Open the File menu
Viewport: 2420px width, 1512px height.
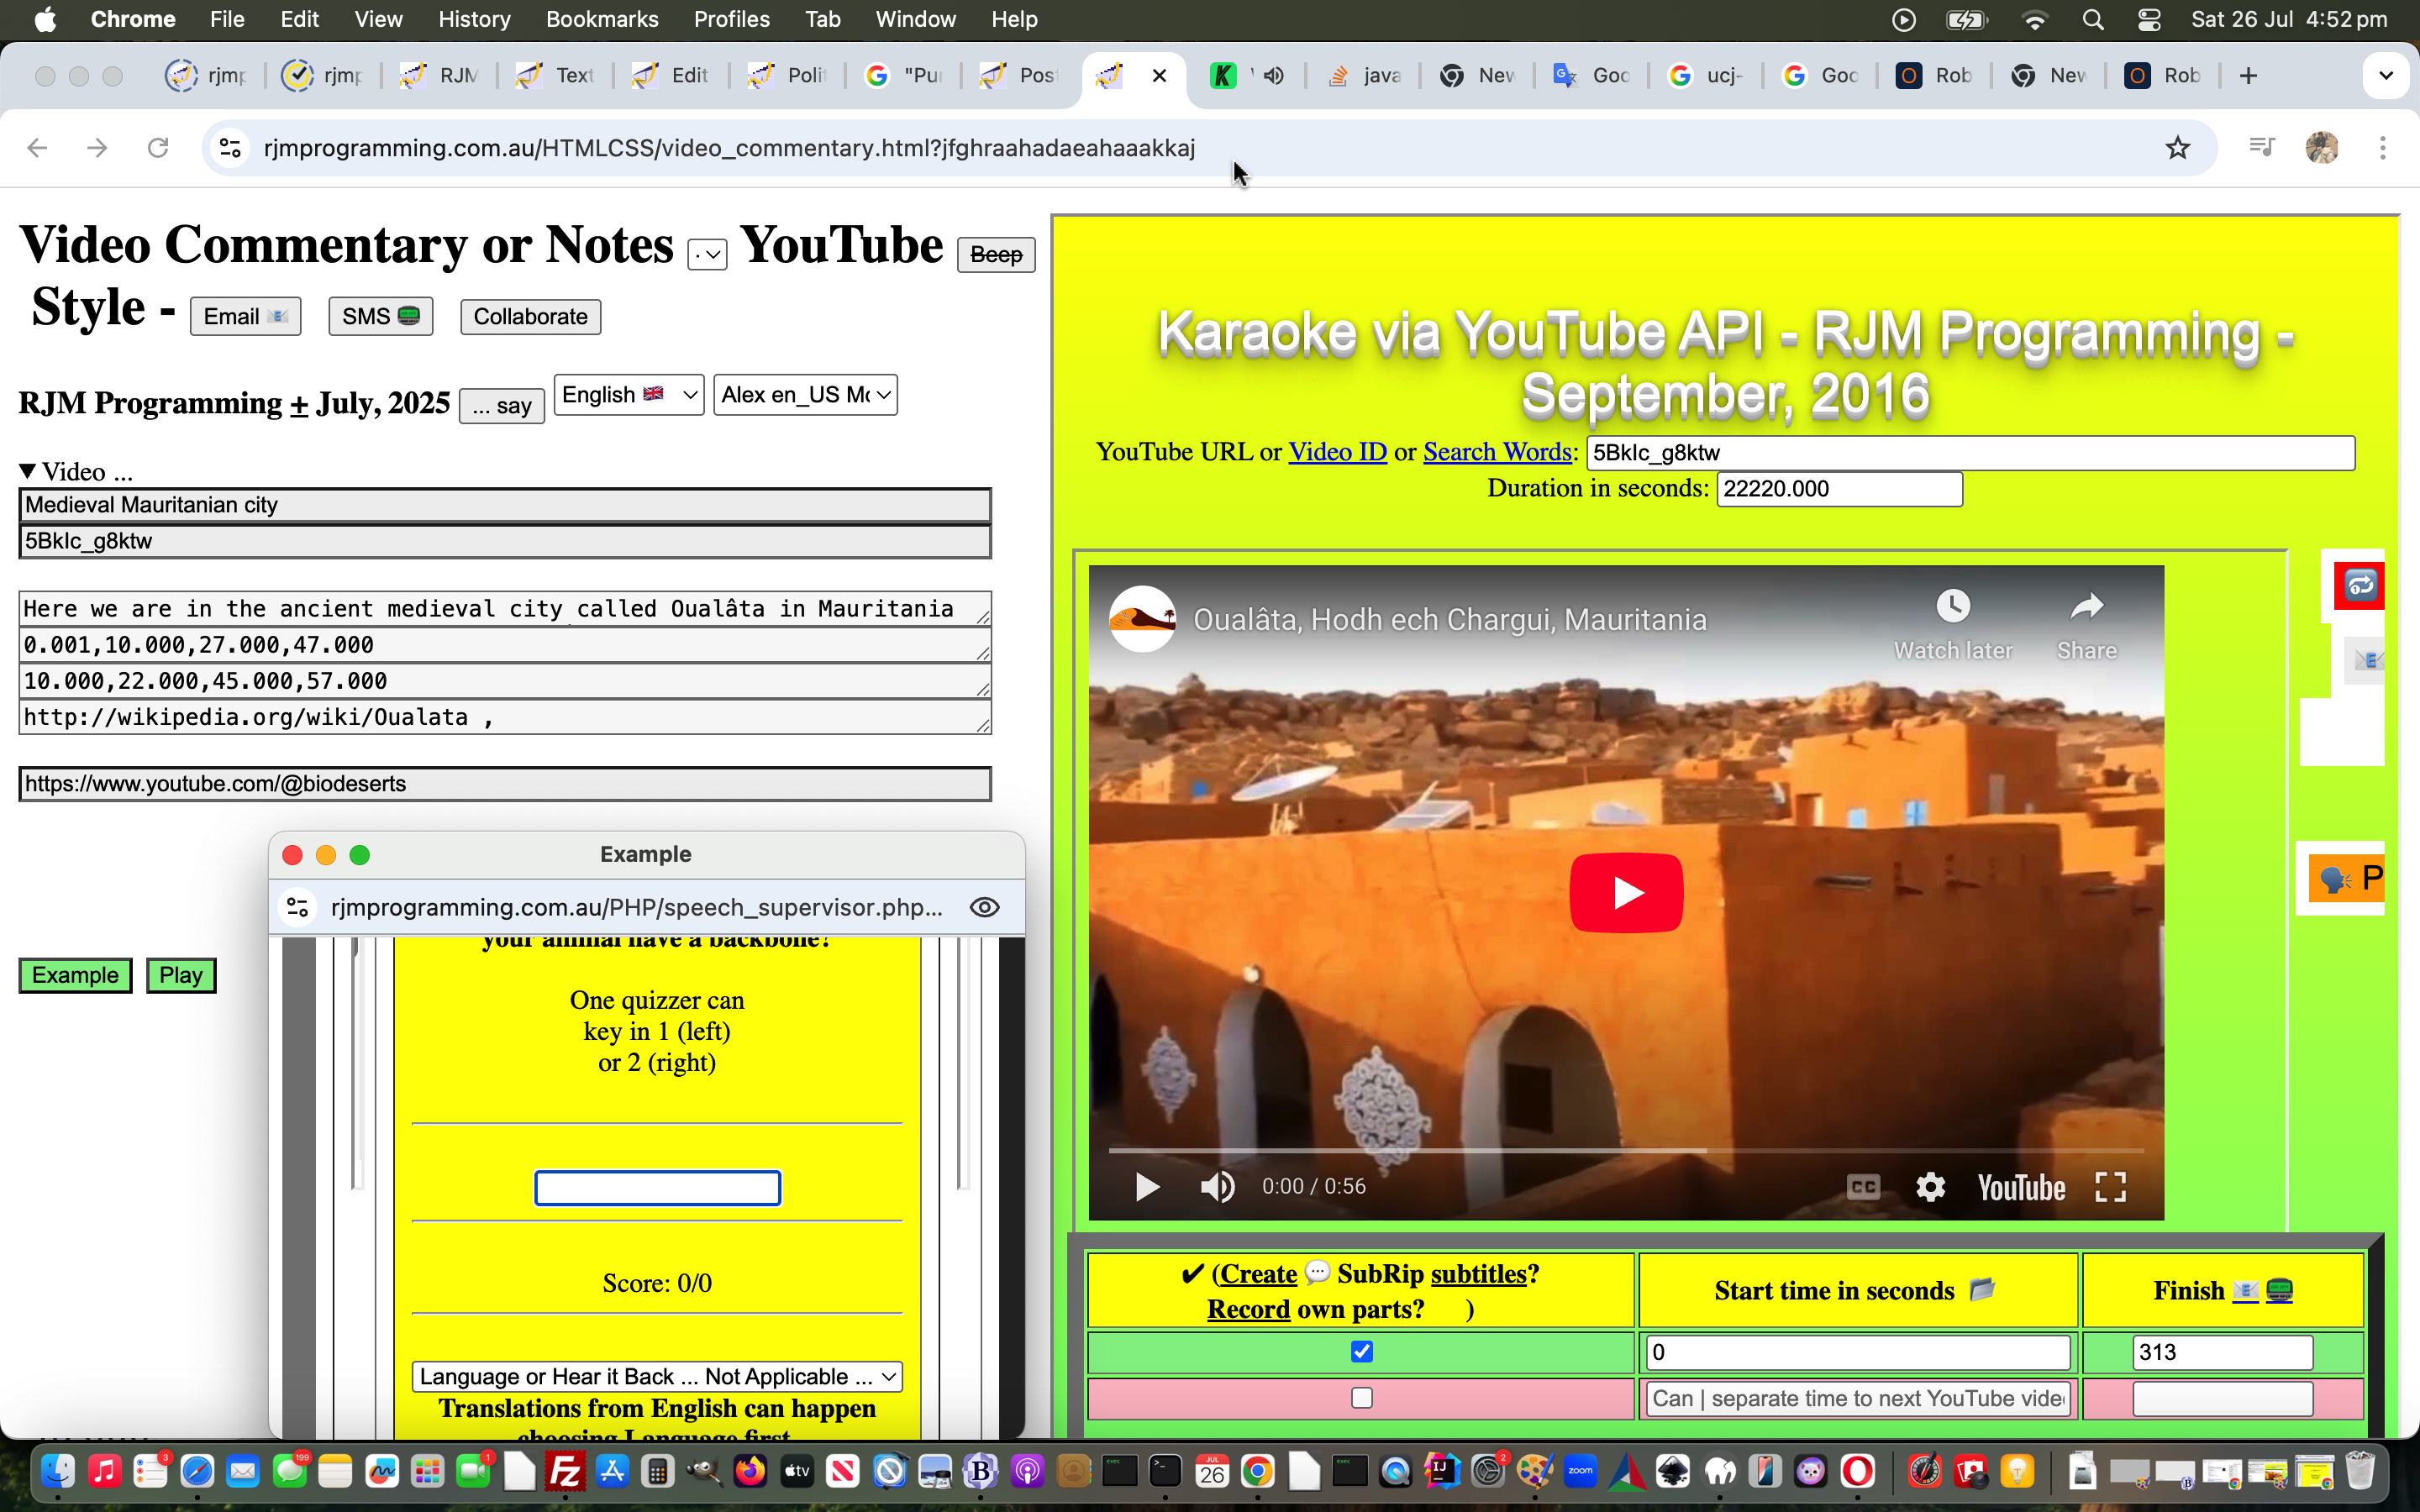[227, 19]
